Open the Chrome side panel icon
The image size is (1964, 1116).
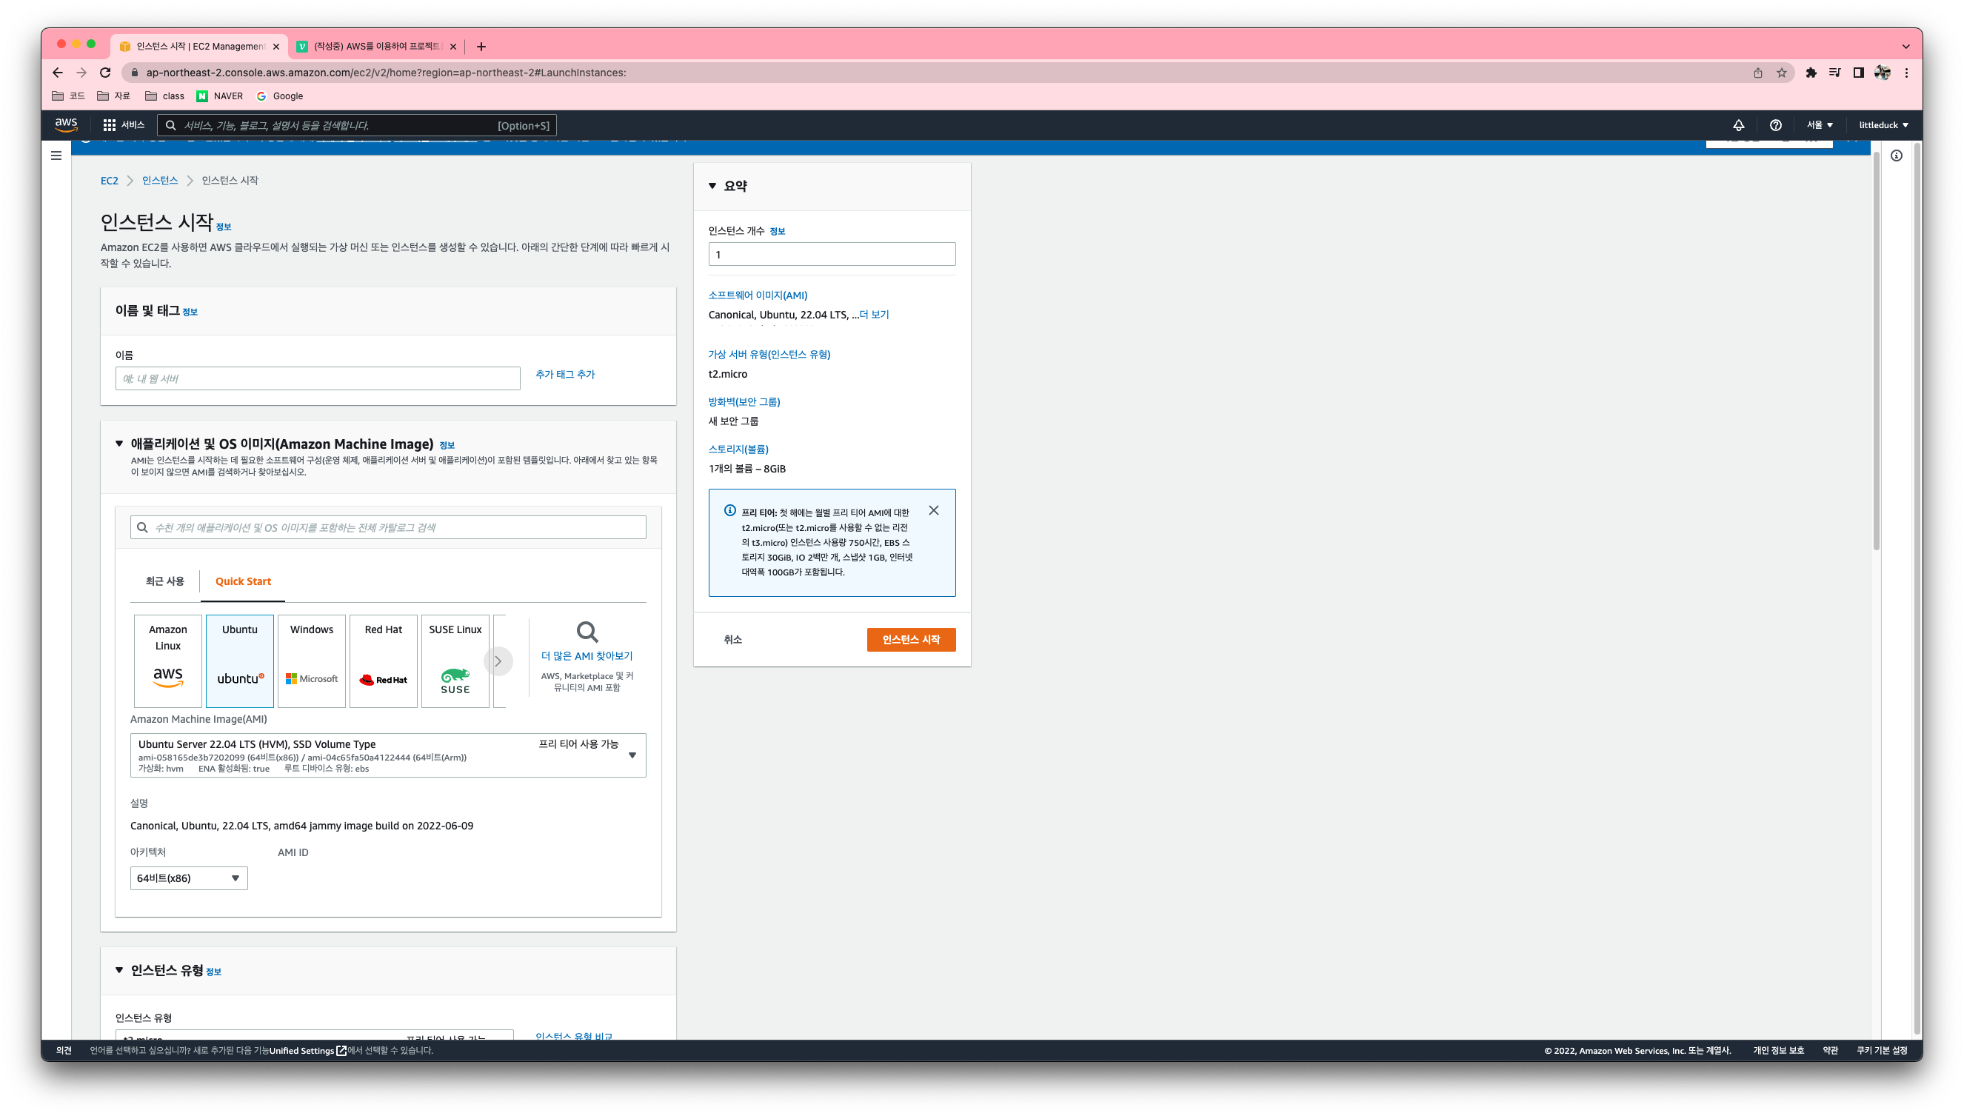point(1858,73)
